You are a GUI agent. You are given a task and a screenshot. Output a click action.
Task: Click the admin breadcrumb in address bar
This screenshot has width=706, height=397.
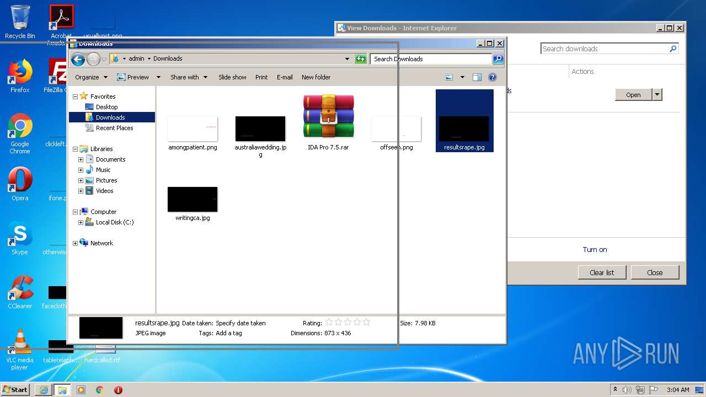[x=136, y=59]
